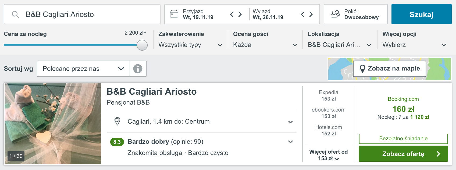Click the map pin icon on map button
456x170 pixels.
[362, 69]
